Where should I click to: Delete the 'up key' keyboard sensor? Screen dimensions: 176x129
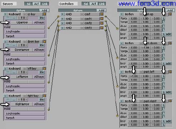coord(5,14)
